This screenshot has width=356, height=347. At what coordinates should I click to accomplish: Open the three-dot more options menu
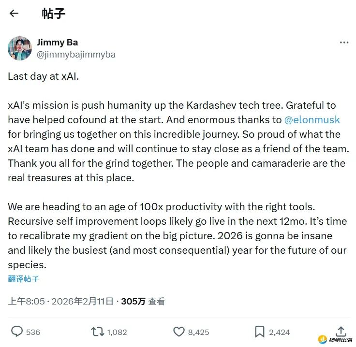344,43
